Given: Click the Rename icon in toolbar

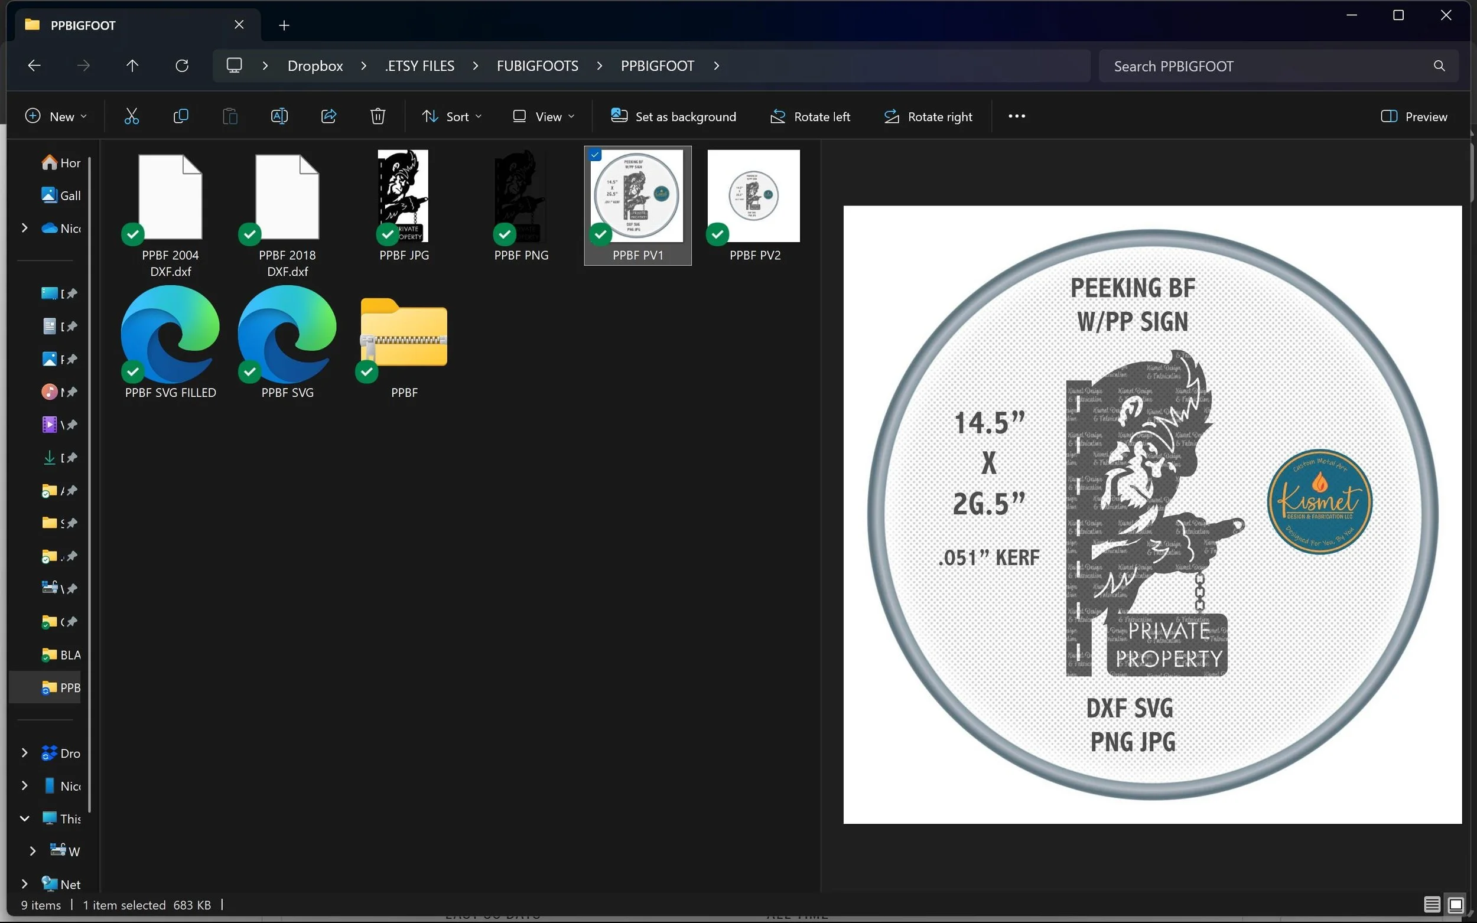Looking at the screenshot, I should coord(279,116).
